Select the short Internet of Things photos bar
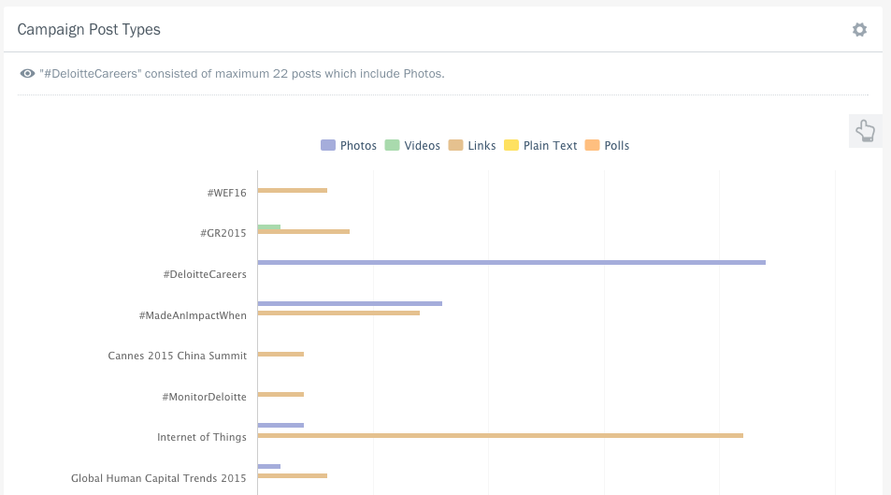The image size is (891, 495). point(280,425)
